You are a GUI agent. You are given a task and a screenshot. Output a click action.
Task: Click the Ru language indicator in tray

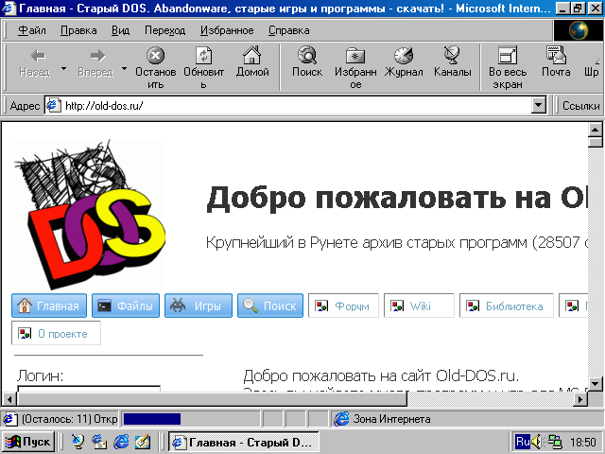pos(523,442)
